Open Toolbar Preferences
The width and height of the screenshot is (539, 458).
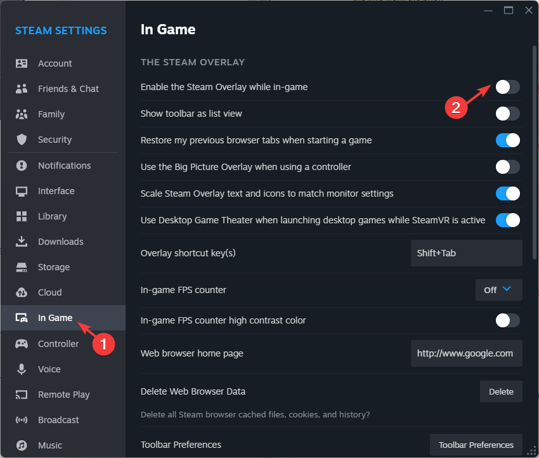tap(476, 445)
